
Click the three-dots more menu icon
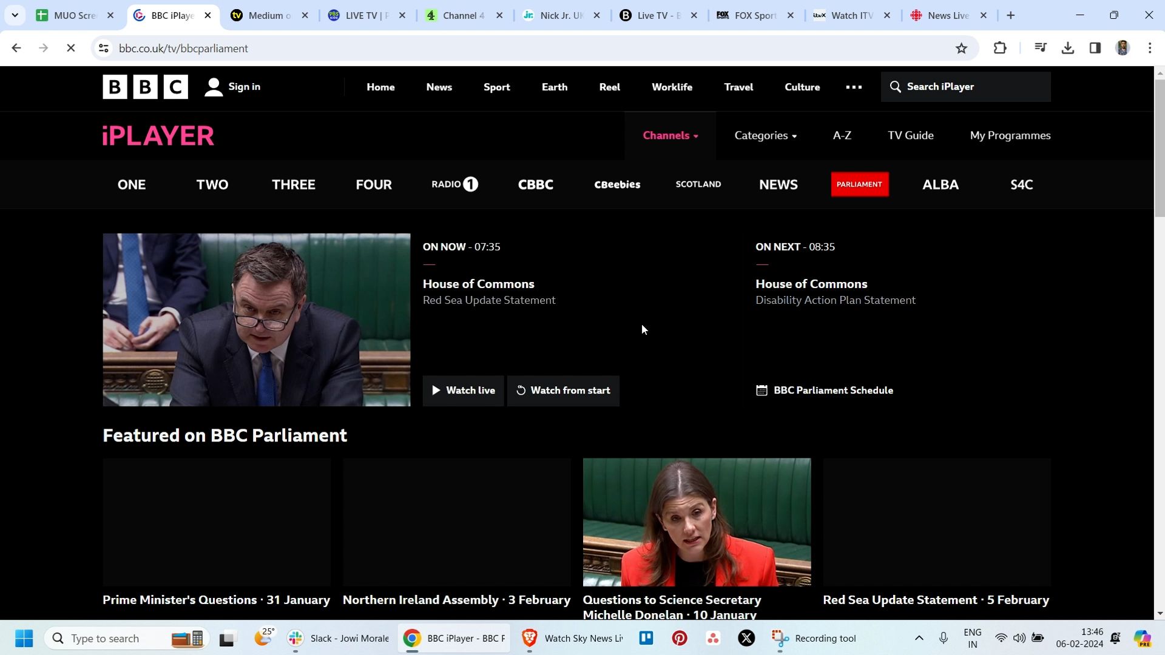[854, 87]
